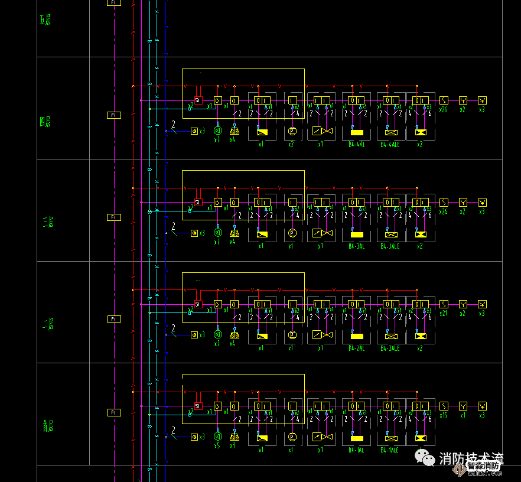The height and width of the screenshot is (482, 521).
Task: Click the FI box at the top edge
Action: [114, 3]
